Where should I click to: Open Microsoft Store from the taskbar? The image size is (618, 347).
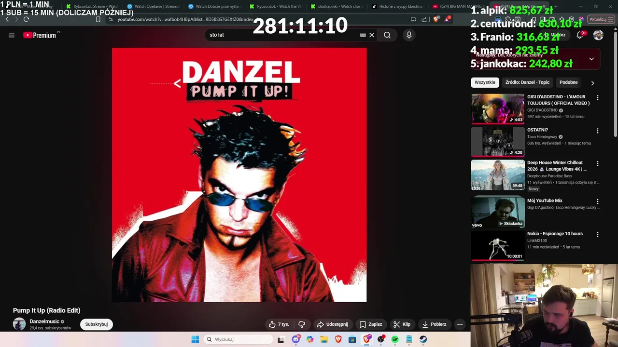click(352, 339)
